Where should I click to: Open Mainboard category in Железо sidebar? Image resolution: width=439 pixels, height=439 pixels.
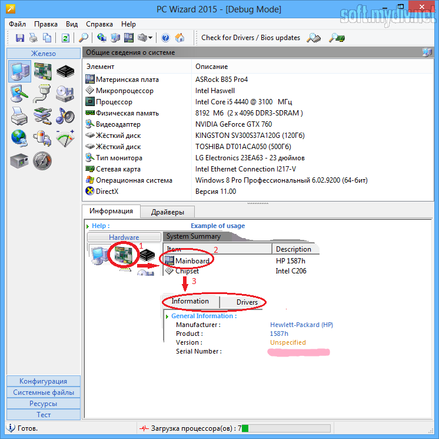pos(42,71)
